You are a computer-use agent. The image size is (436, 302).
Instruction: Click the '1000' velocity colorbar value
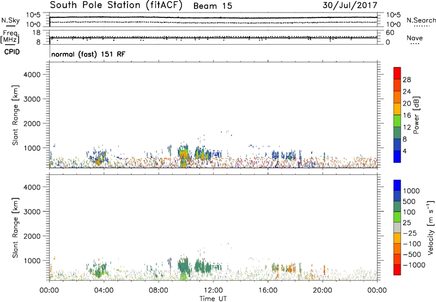pyautogui.click(x=411, y=191)
